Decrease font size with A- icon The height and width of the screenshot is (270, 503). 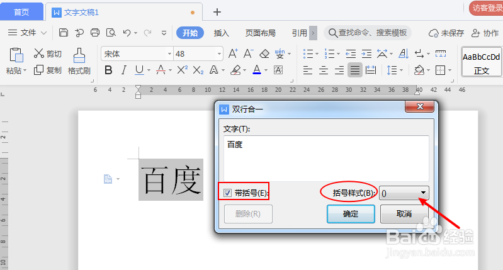248,53
